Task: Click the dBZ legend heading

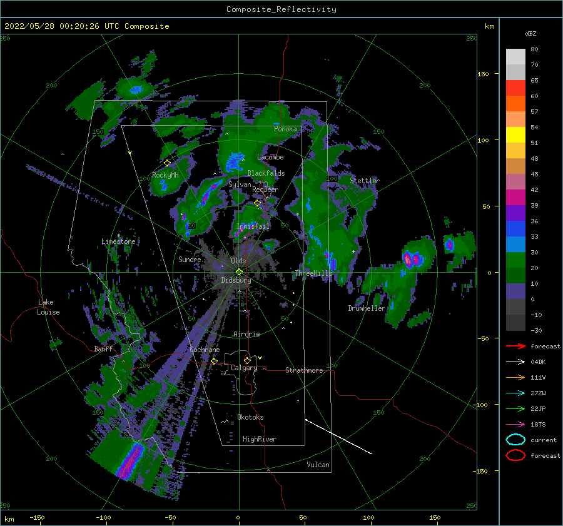Action: [530, 34]
